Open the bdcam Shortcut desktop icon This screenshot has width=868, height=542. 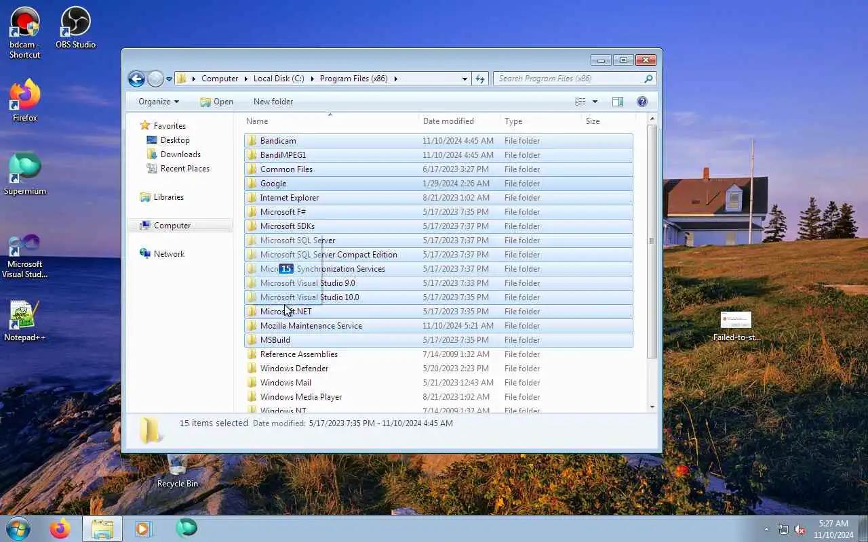(x=25, y=33)
